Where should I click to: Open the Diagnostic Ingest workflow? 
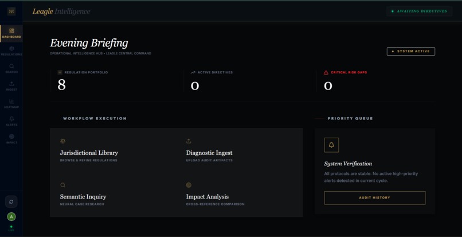pyautogui.click(x=209, y=153)
